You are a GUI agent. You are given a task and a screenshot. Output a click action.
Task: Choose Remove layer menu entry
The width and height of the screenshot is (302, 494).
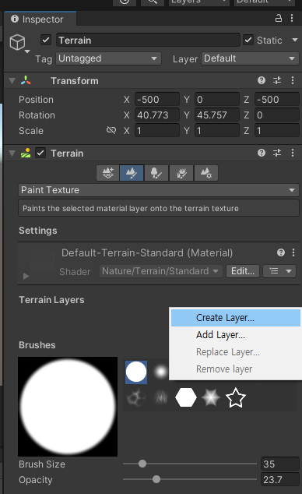(x=236, y=369)
